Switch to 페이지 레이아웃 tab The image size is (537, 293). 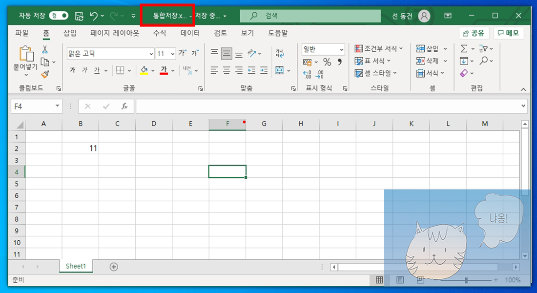click(115, 33)
